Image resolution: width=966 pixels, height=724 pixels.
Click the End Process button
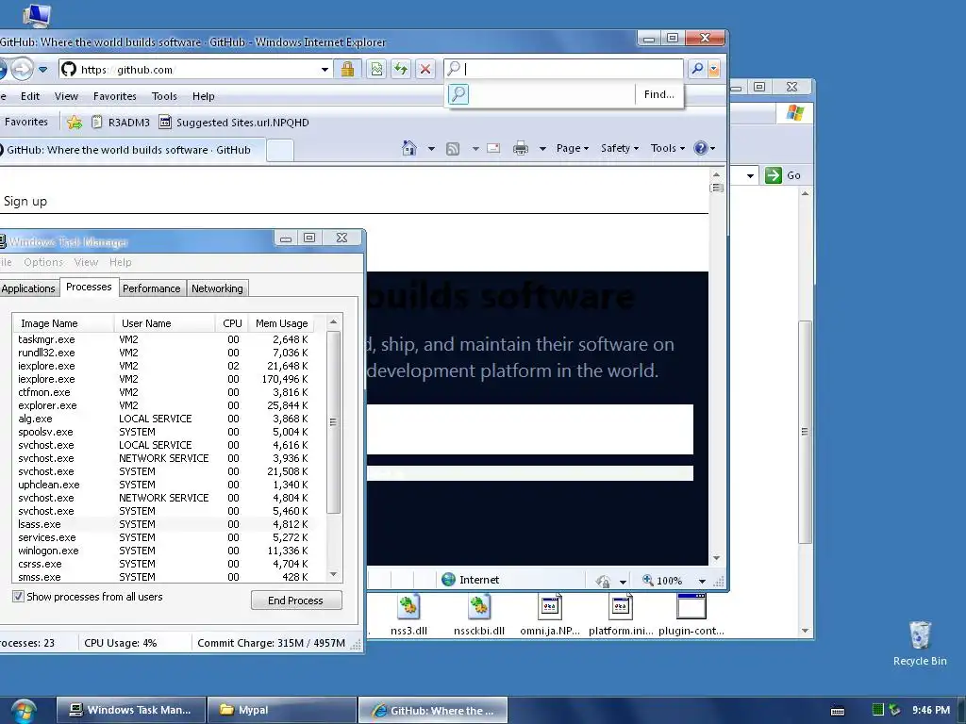point(295,601)
